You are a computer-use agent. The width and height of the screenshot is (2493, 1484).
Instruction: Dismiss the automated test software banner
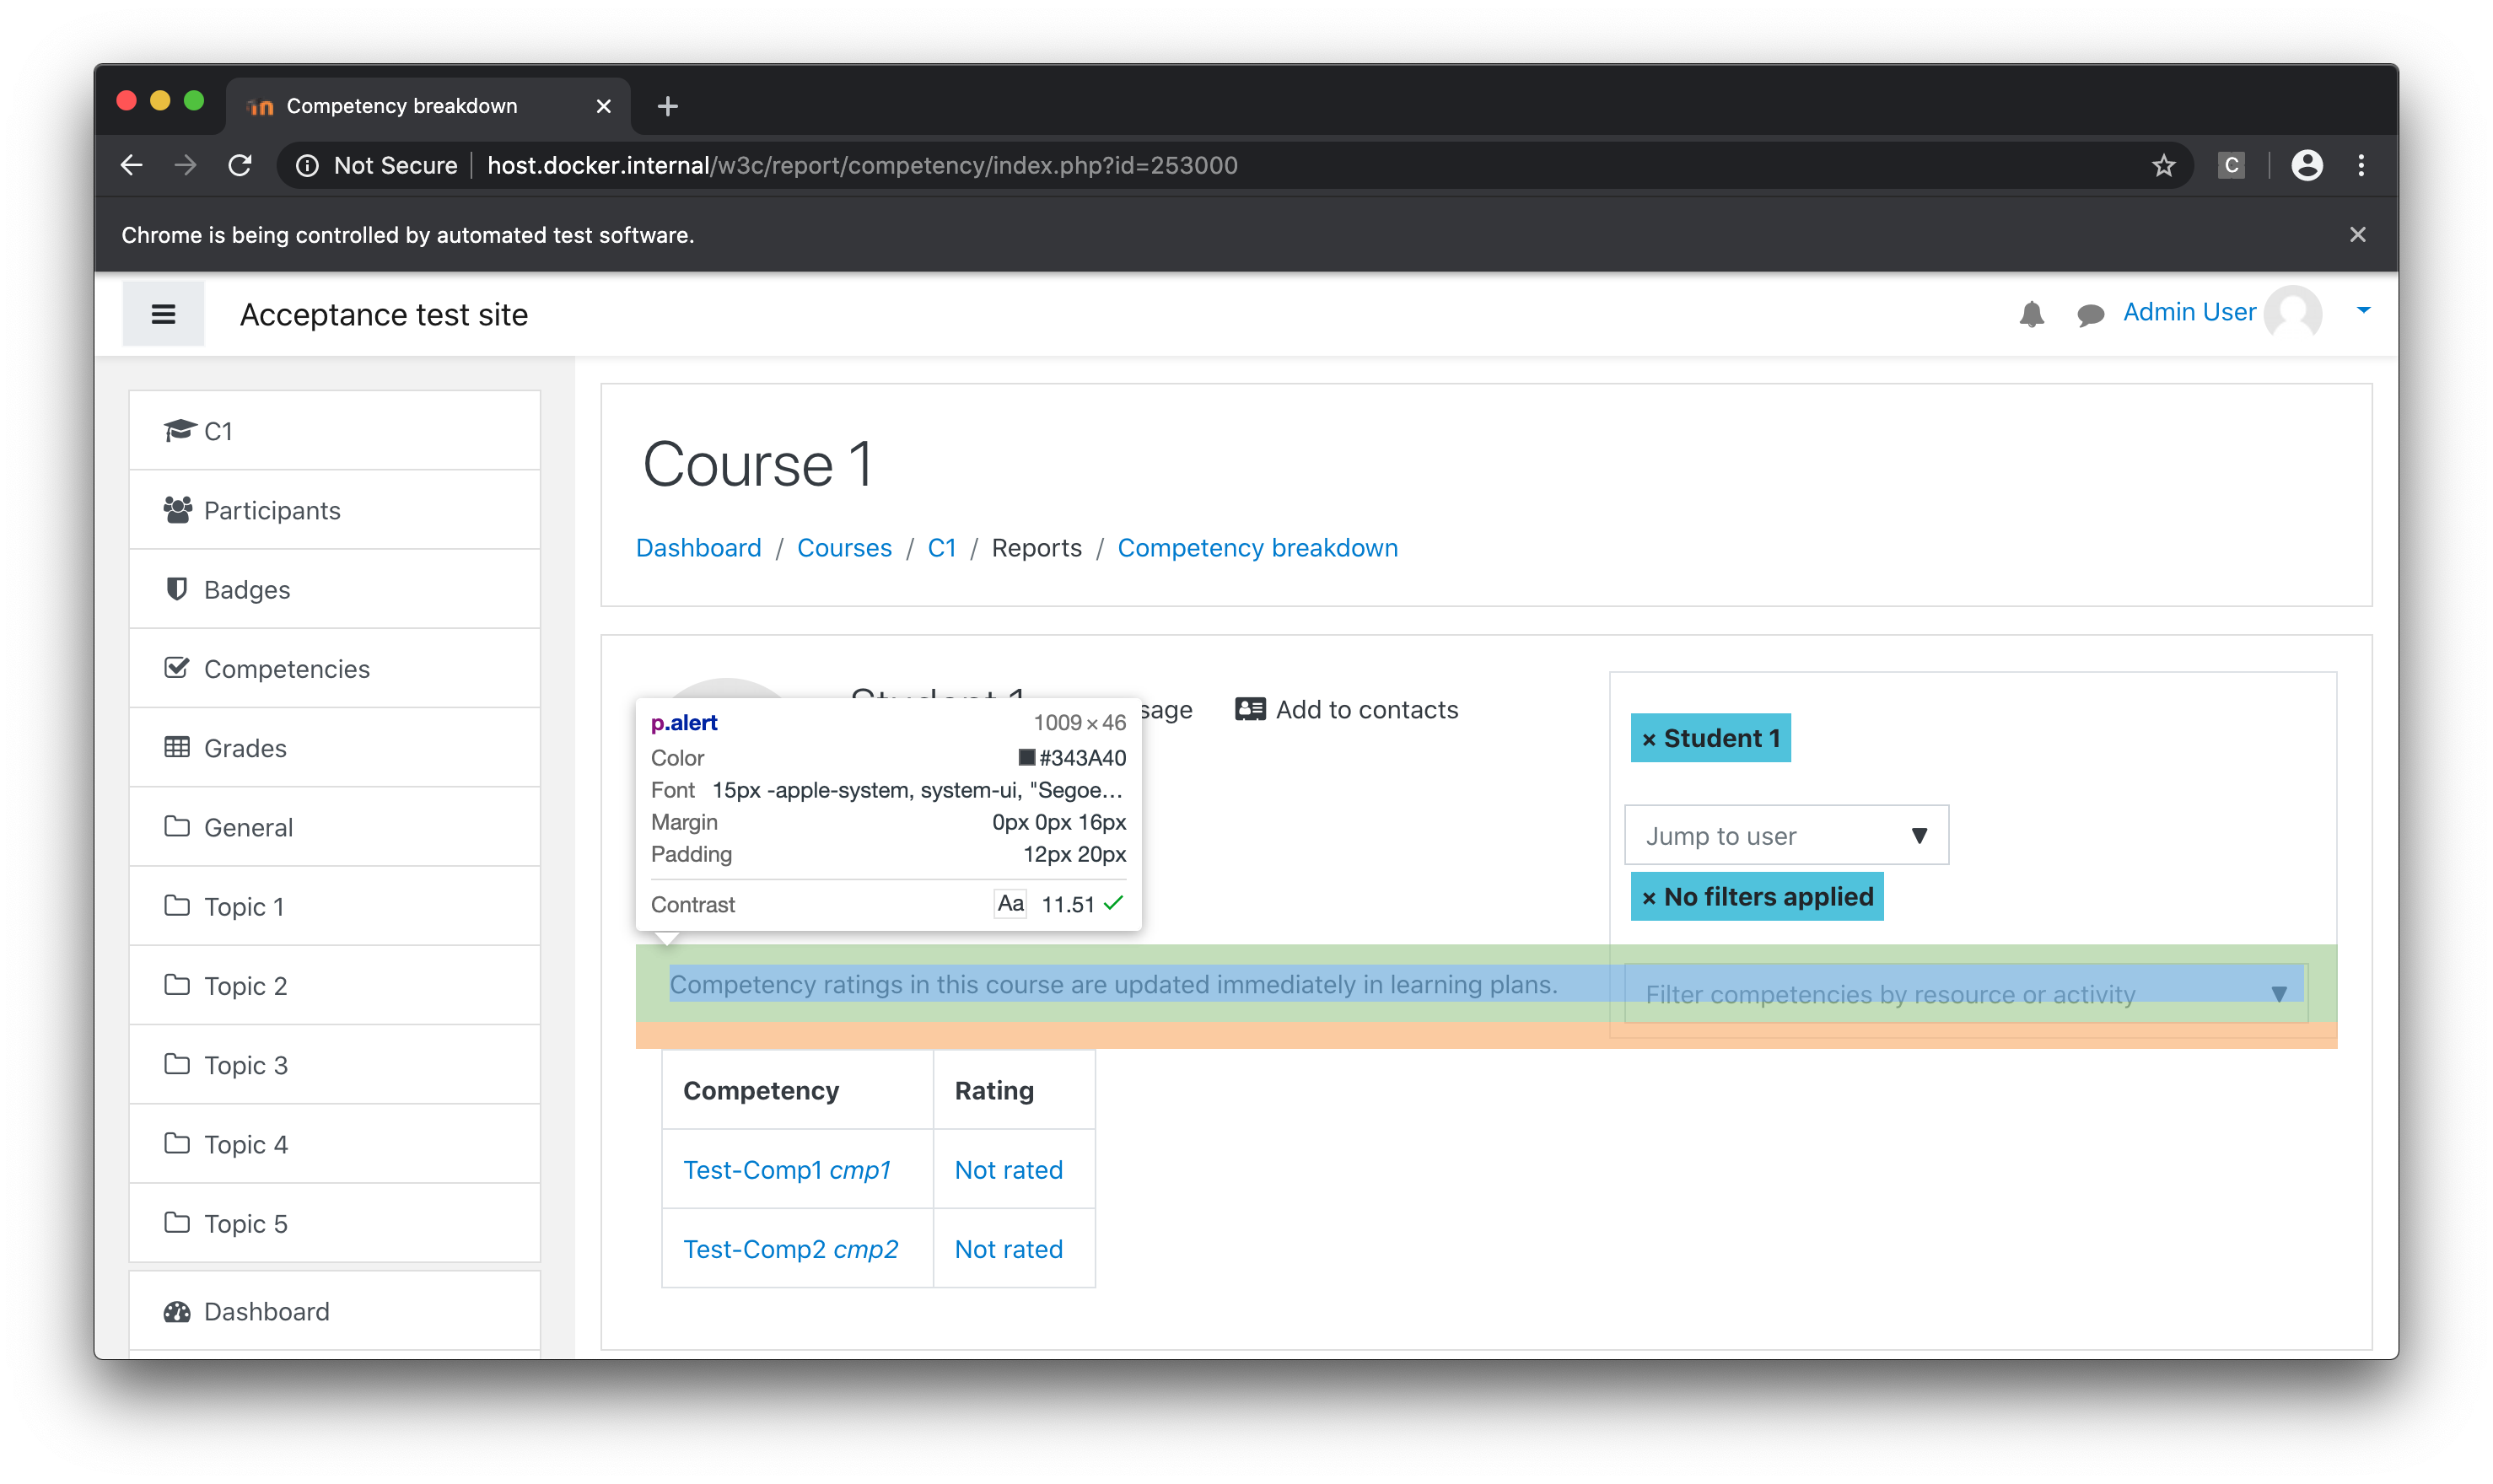tap(2357, 235)
